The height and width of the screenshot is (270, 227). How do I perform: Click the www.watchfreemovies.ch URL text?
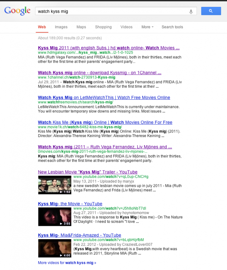coord(76,102)
